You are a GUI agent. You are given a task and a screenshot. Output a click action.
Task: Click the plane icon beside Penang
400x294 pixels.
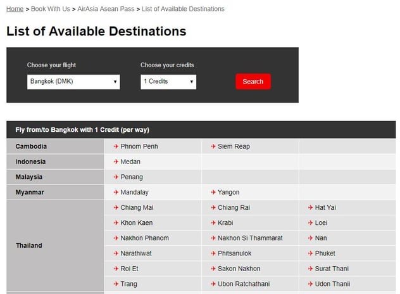116,177
